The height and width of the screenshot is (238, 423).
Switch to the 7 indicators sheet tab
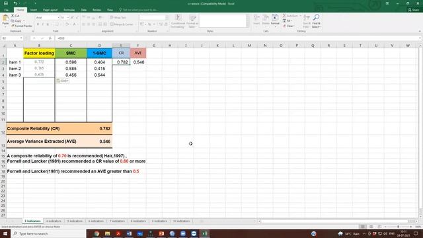(117, 221)
